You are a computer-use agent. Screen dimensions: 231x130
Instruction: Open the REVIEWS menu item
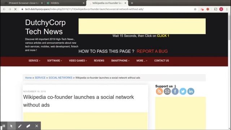pos(99,61)
